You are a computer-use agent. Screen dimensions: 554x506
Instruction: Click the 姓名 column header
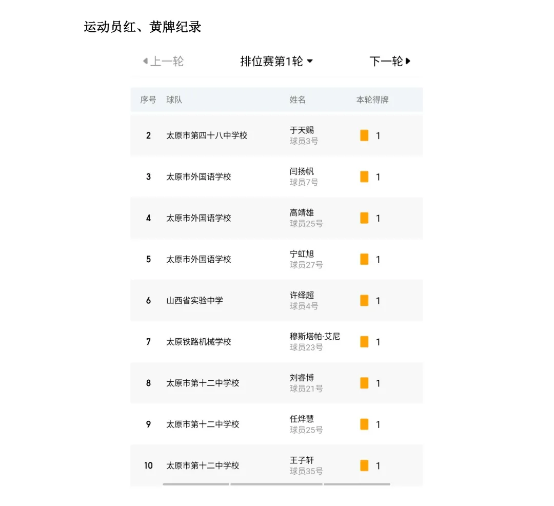(x=298, y=100)
